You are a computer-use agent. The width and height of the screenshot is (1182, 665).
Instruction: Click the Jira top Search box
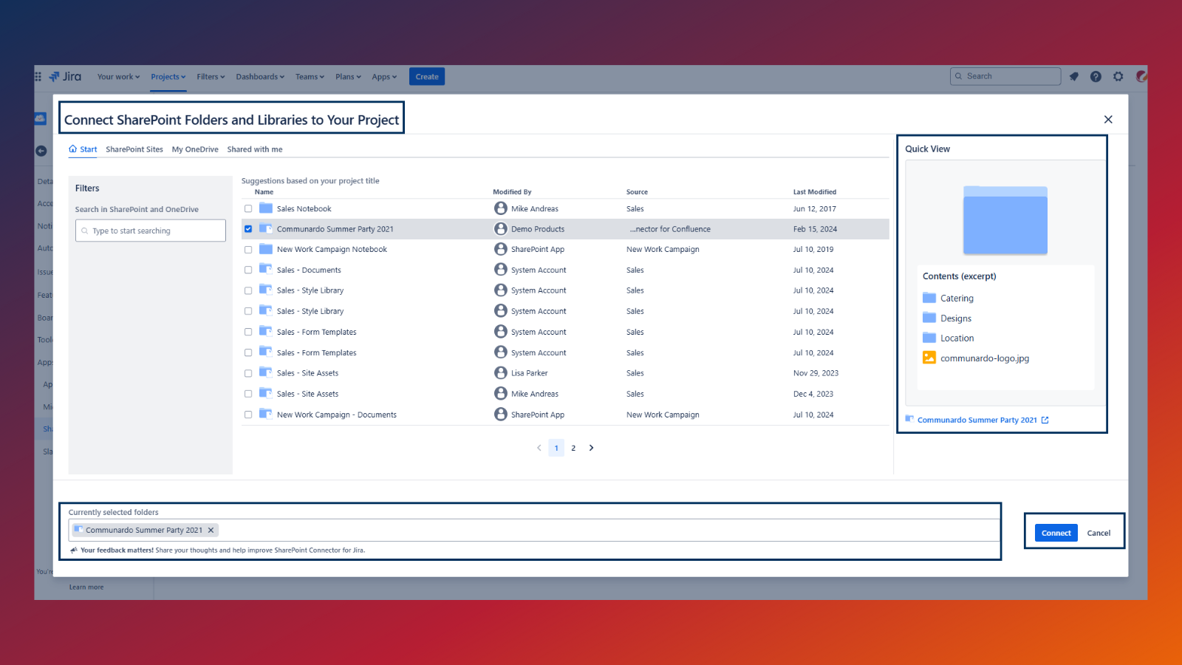1005,76
